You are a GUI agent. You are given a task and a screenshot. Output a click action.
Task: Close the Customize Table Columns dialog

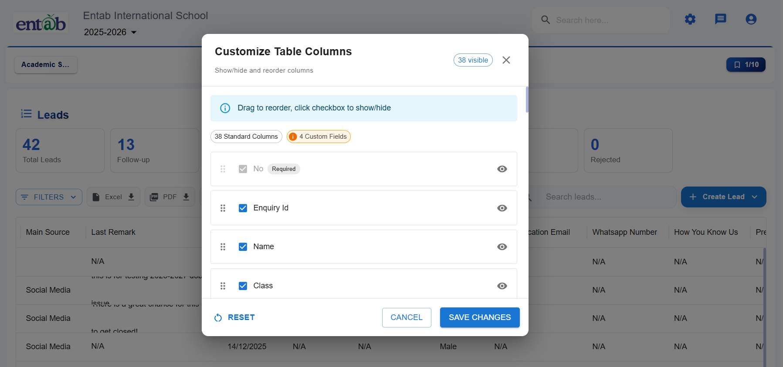coord(506,60)
